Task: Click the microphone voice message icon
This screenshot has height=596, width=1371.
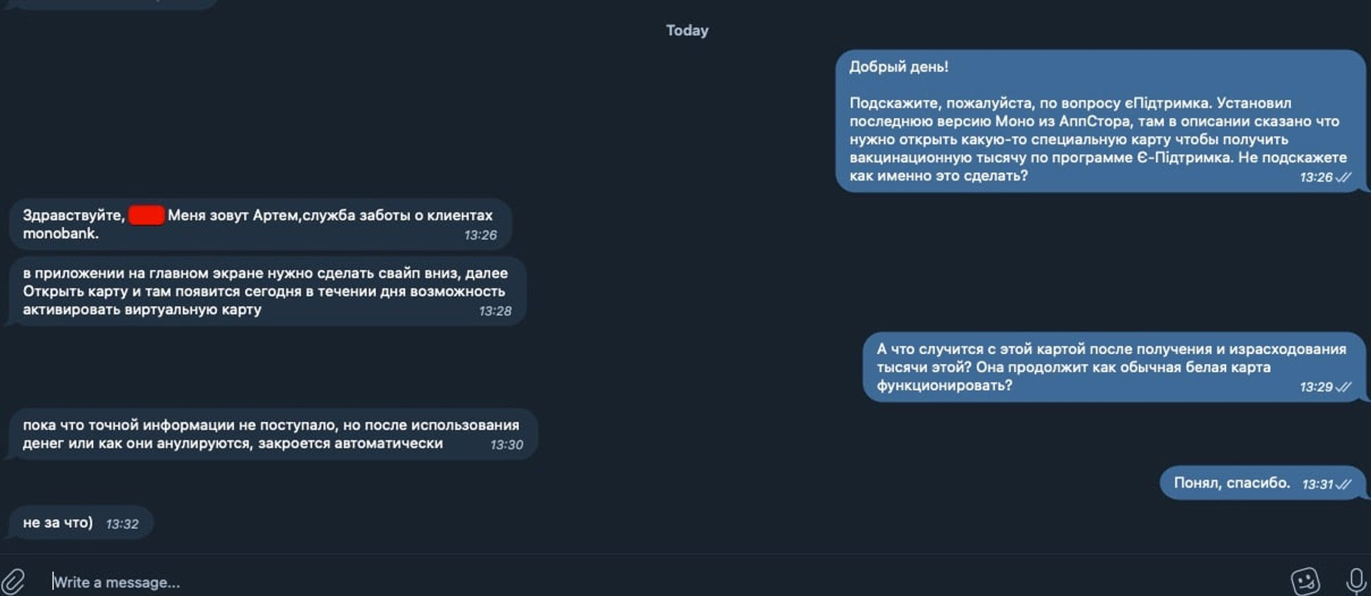Action: pos(1355,581)
